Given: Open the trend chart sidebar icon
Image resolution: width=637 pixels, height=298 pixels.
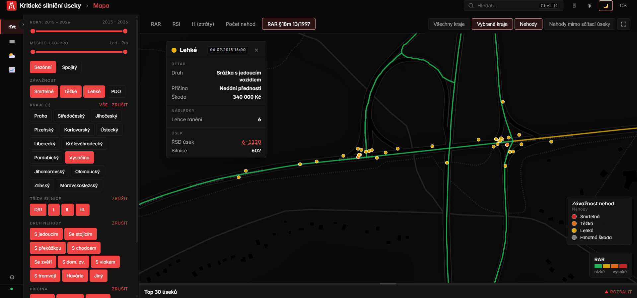Looking at the screenshot, I should (12, 70).
